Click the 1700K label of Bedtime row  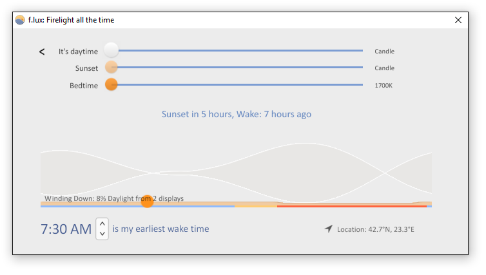point(384,86)
